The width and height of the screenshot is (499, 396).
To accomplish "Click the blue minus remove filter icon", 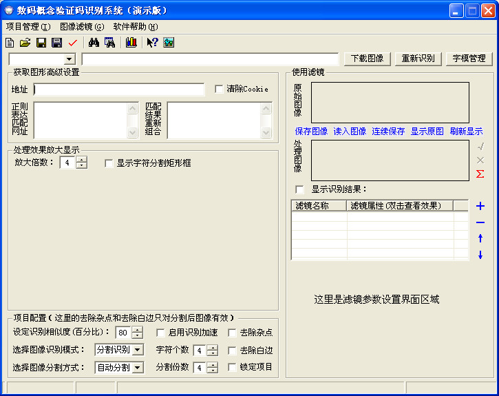I will pyautogui.click(x=480, y=222).
